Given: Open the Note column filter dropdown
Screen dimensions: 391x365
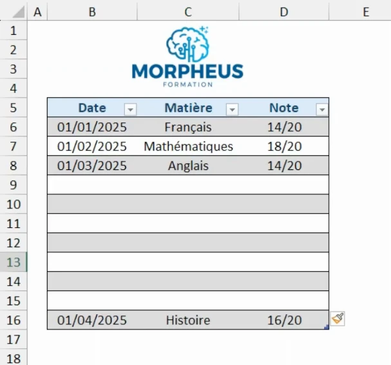Looking at the screenshot, I should [x=322, y=109].
